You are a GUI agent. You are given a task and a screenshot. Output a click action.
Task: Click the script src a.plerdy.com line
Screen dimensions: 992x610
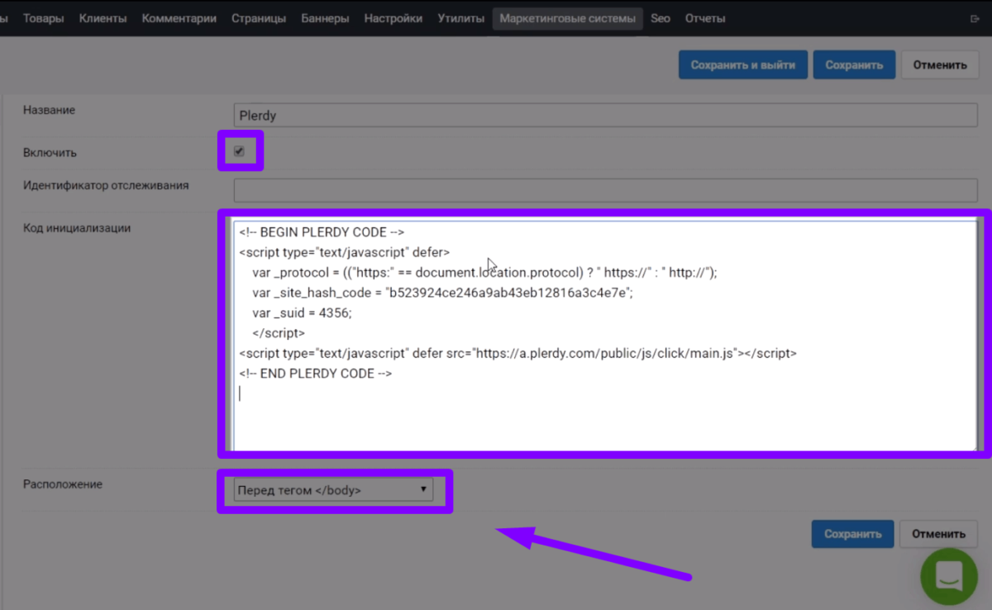pos(518,353)
